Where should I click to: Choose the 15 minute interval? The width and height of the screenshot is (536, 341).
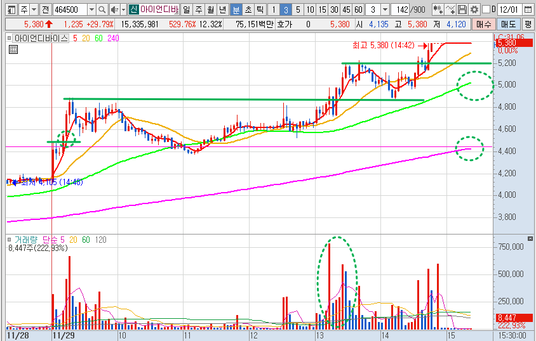(323, 10)
